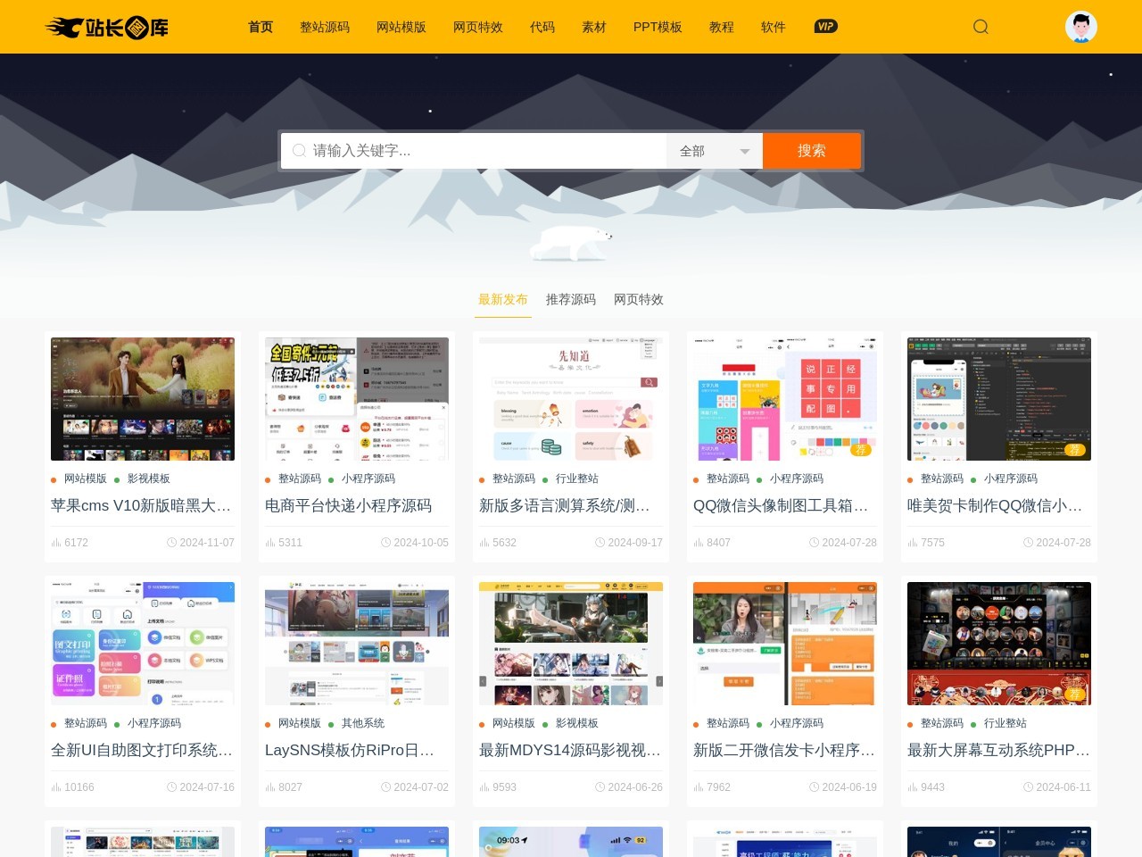The image size is (1142, 857).
Task: Click the clock icon next to 2024-11-07
Action: (171, 542)
